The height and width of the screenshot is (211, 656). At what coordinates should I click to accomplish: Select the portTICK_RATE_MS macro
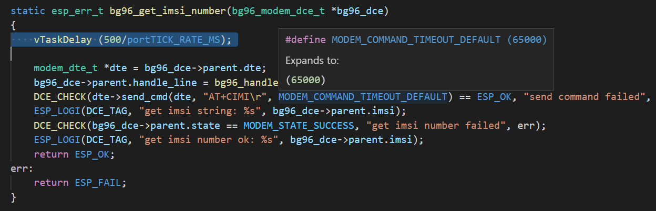pos(176,40)
